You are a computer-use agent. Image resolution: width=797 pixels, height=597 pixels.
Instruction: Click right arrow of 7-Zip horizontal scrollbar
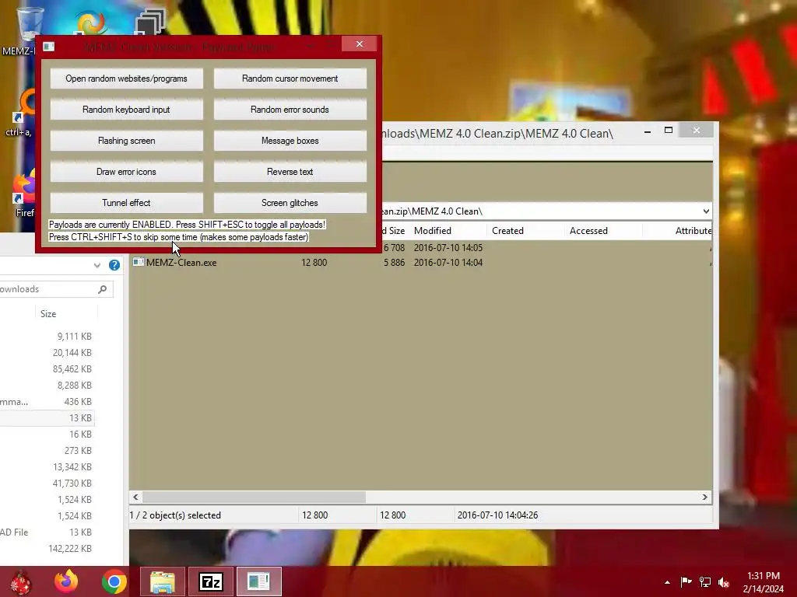pos(705,497)
